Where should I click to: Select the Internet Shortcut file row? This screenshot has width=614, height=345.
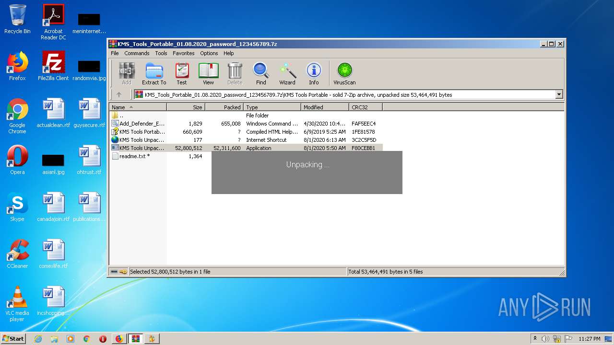tap(247, 140)
